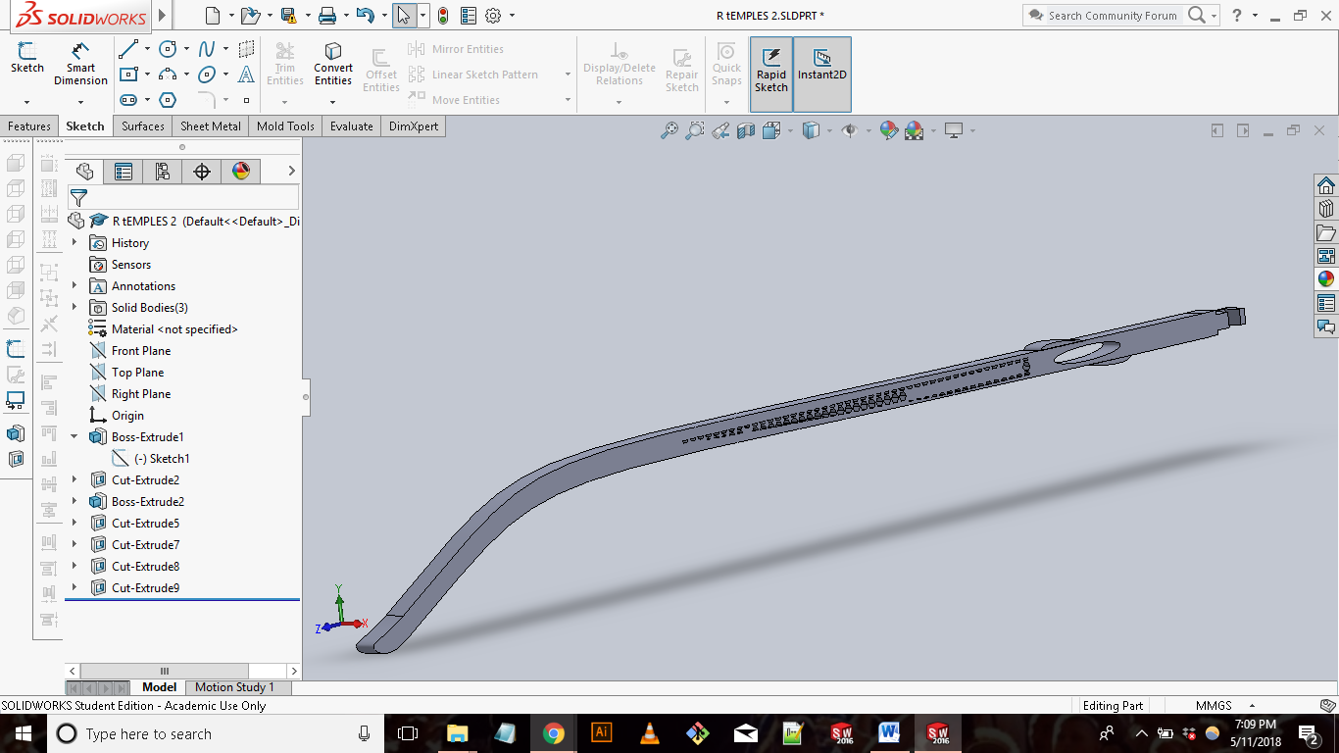Image resolution: width=1339 pixels, height=753 pixels.
Task: Select the sketch Text tool
Action: coord(246,75)
